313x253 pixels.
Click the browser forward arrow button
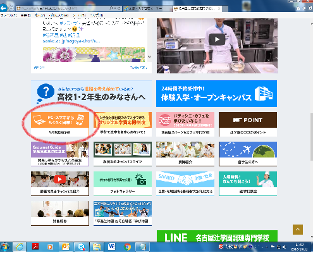(x=11, y=8)
